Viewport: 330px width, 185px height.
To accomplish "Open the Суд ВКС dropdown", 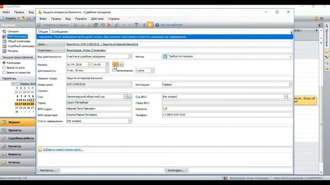I will click(286, 97).
